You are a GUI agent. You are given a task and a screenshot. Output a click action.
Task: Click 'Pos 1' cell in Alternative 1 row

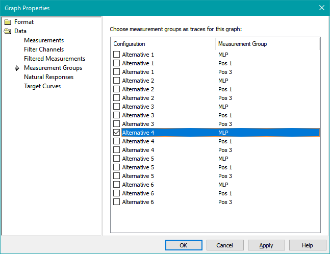(225, 63)
